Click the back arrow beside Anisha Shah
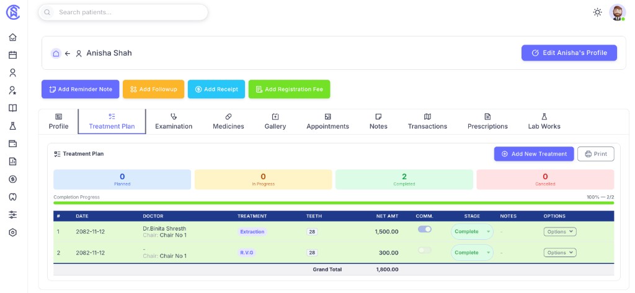This screenshot has width=635, height=293. tap(68, 54)
